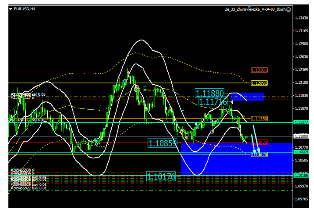This screenshot has height=210, width=314.
Task: Expand the EURUSD,H4 chart title triangle
Action: (11, 9)
